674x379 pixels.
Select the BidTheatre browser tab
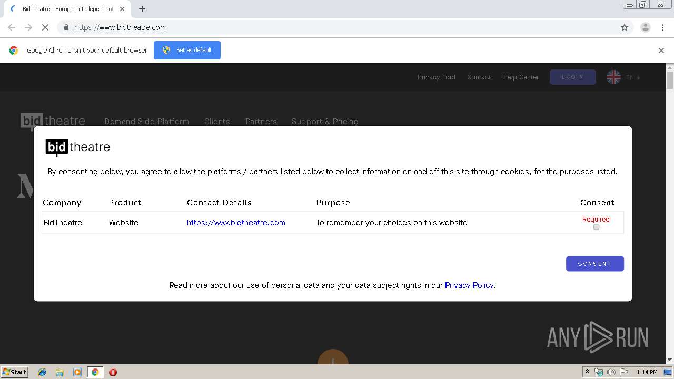click(68, 9)
